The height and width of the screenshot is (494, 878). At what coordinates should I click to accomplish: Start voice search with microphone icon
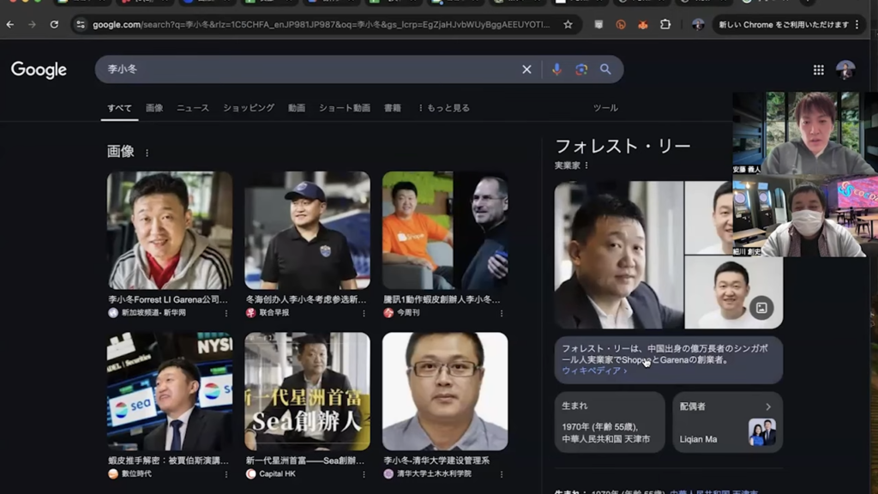point(556,69)
